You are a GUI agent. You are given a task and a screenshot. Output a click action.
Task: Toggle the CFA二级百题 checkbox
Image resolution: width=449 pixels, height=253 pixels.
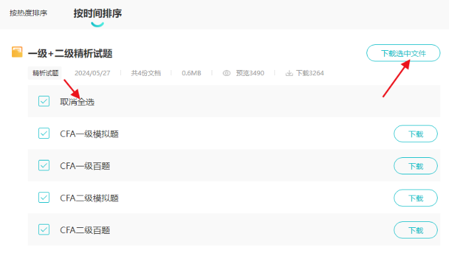(44, 229)
